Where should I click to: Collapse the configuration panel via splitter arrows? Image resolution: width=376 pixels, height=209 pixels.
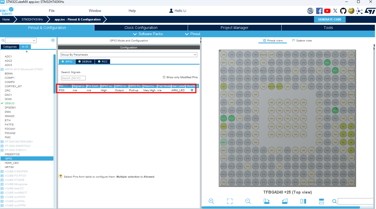[x=201, y=40]
